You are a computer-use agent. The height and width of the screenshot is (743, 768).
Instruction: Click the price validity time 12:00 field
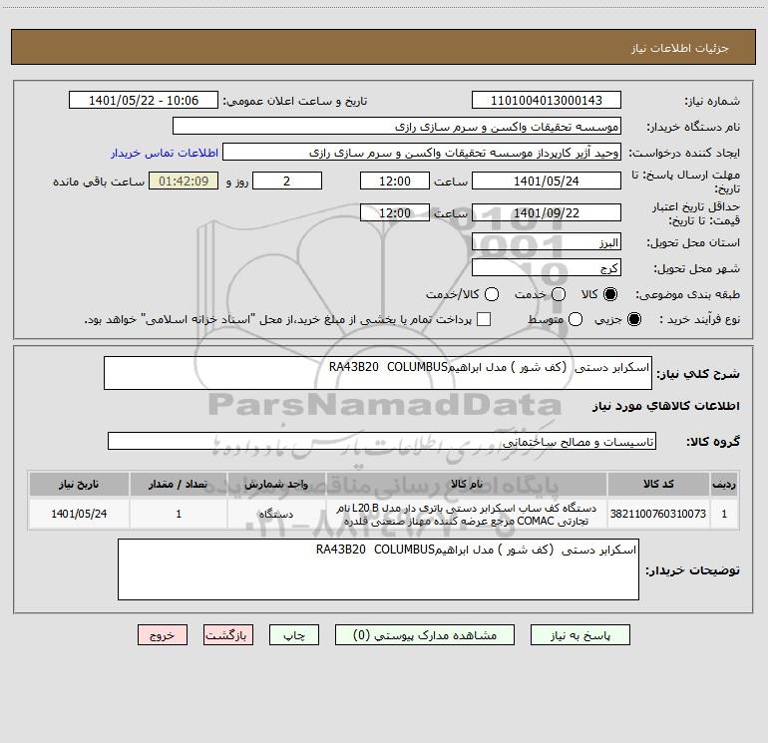tap(395, 212)
